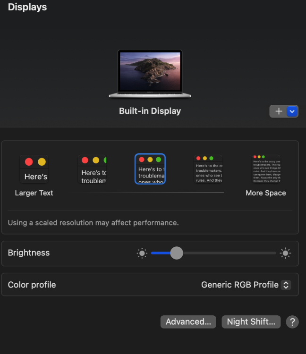Image resolution: width=306 pixels, height=354 pixels.
Task: Click the Larger Text label
Action: pyautogui.click(x=34, y=193)
